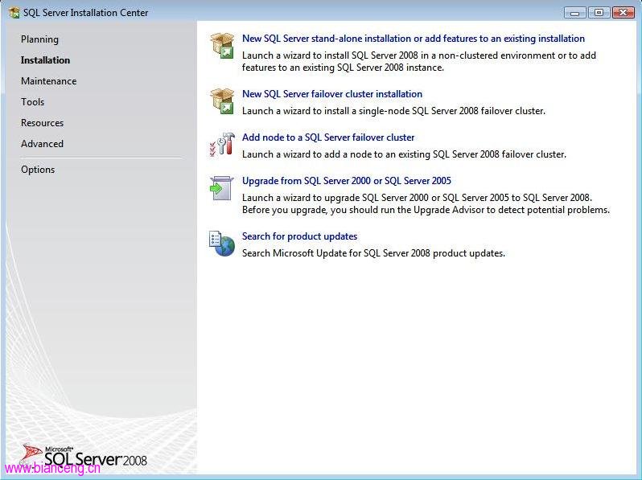Show the Resources section

[42, 123]
